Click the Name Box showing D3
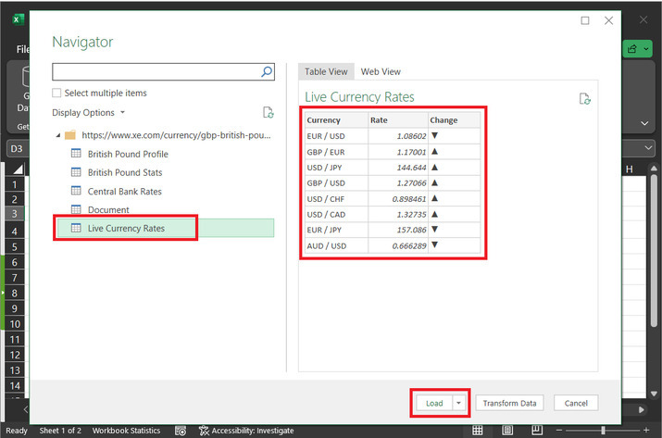662x438 pixels. [x=17, y=149]
